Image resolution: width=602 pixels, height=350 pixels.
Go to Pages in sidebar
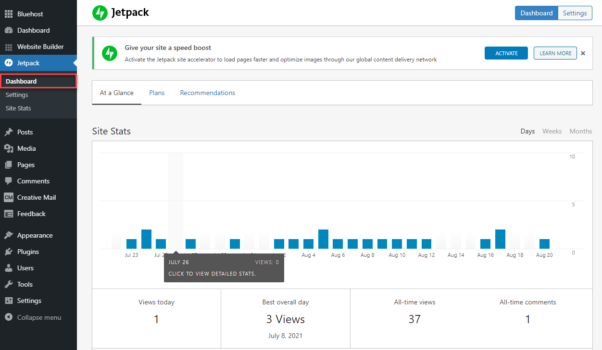tap(38, 165)
